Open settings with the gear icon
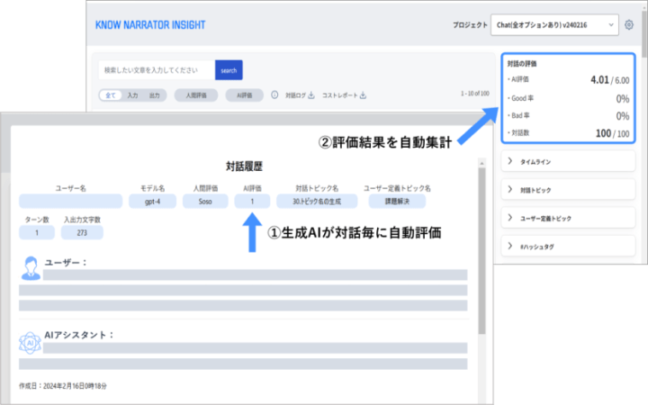The image size is (648, 405). (629, 24)
